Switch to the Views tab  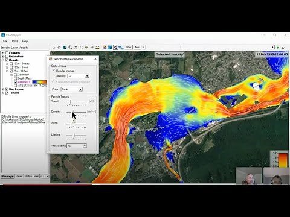click(x=19, y=176)
